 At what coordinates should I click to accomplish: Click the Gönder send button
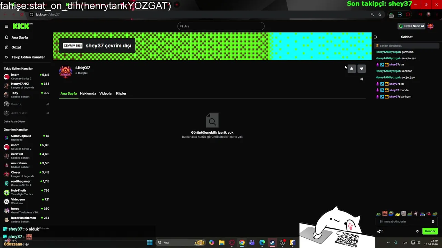point(430,231)
